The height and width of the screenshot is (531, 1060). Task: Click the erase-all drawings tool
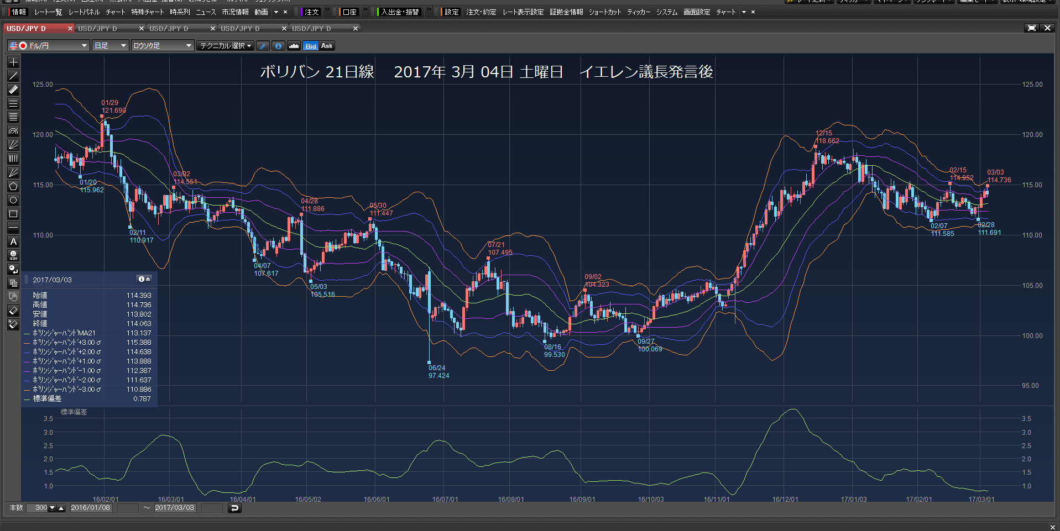[x=13, y=324]
